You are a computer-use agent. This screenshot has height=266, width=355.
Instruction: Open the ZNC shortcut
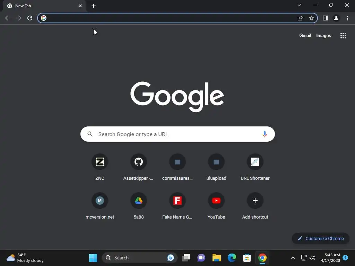tap(100, 167)
